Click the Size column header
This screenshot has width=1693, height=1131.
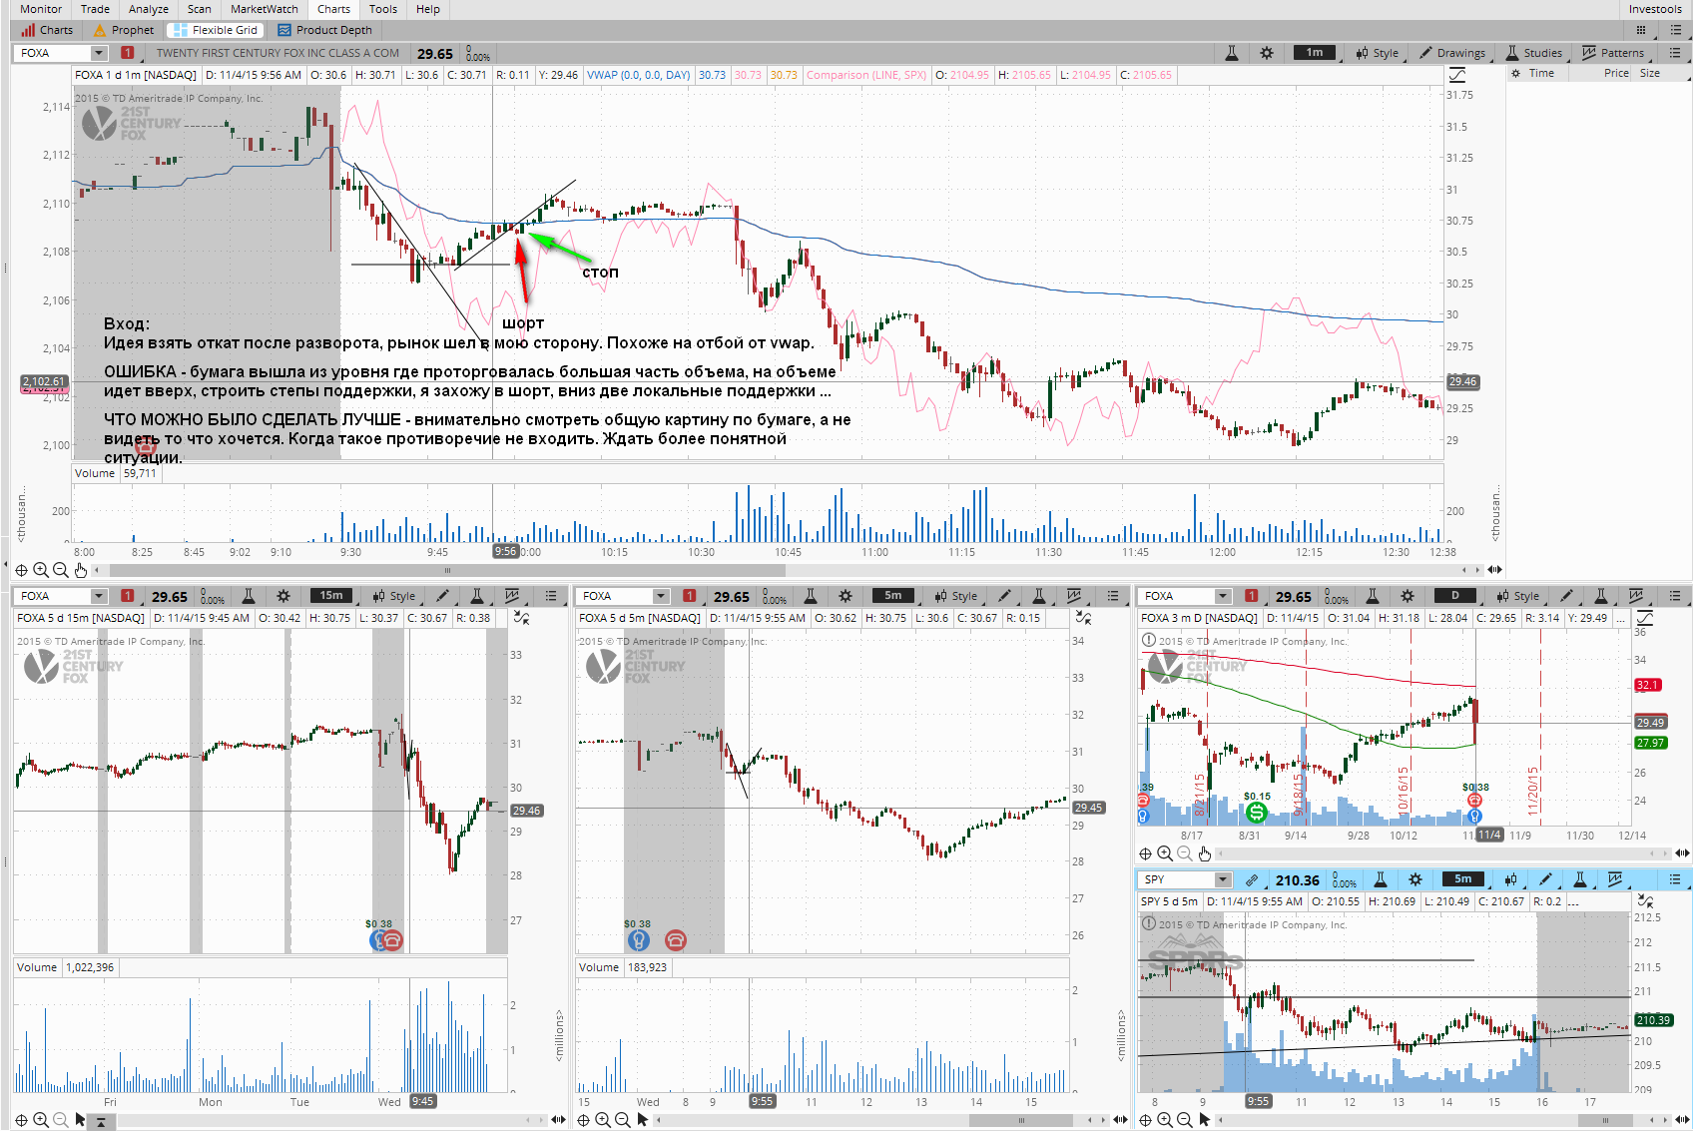(1650, 73)
